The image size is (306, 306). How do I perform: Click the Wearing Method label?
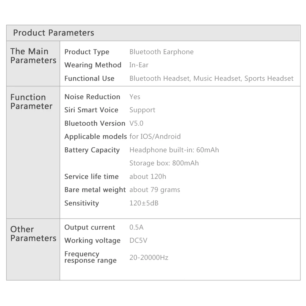click(93, 65)
